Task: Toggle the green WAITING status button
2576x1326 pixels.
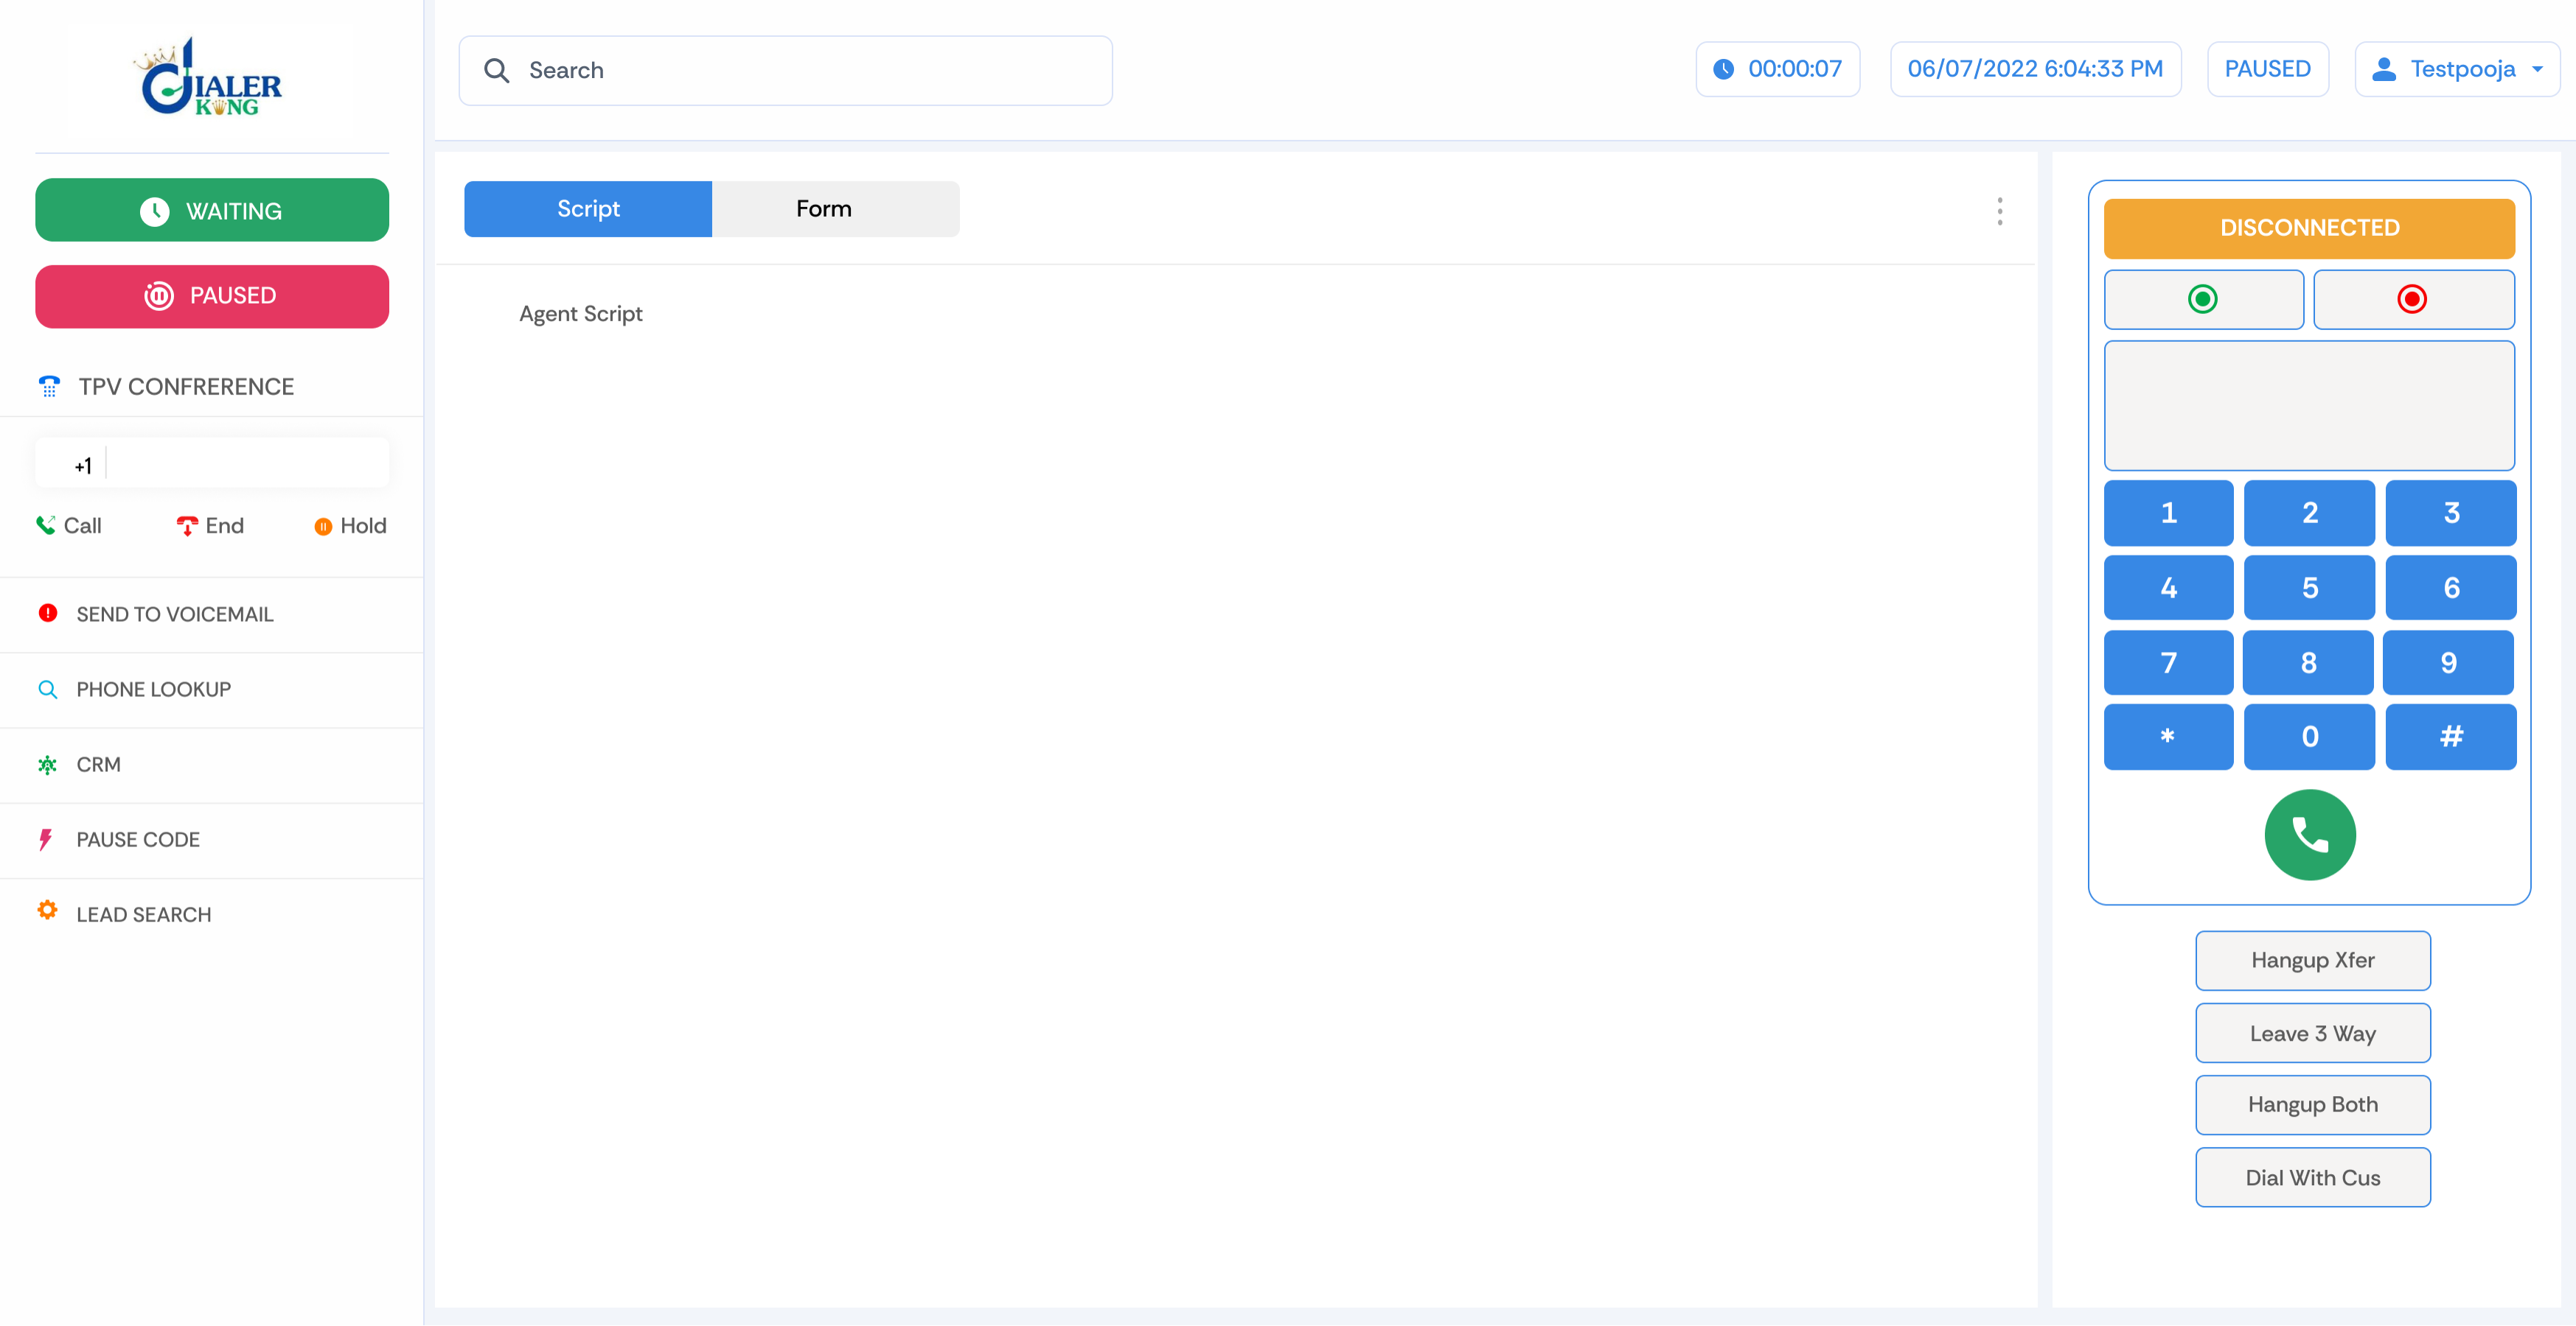Action: pyautogui.click(x=212, y=210)
